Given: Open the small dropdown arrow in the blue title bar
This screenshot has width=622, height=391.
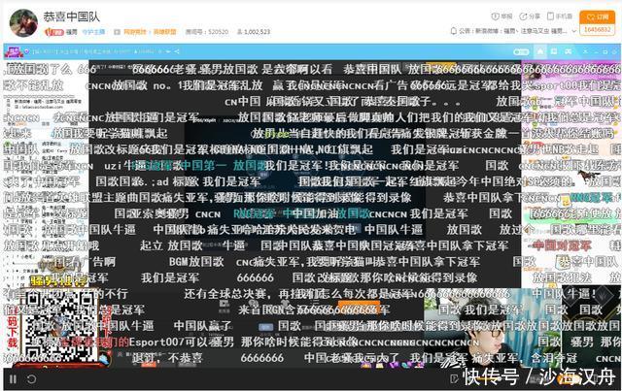Looking at the screenshot, I should (168, 51).
